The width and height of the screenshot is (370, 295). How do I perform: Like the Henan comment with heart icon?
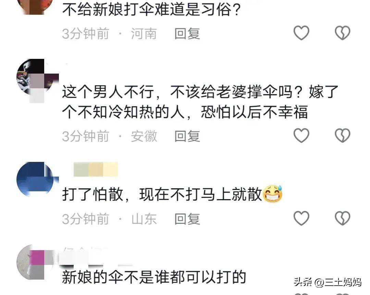301,33
